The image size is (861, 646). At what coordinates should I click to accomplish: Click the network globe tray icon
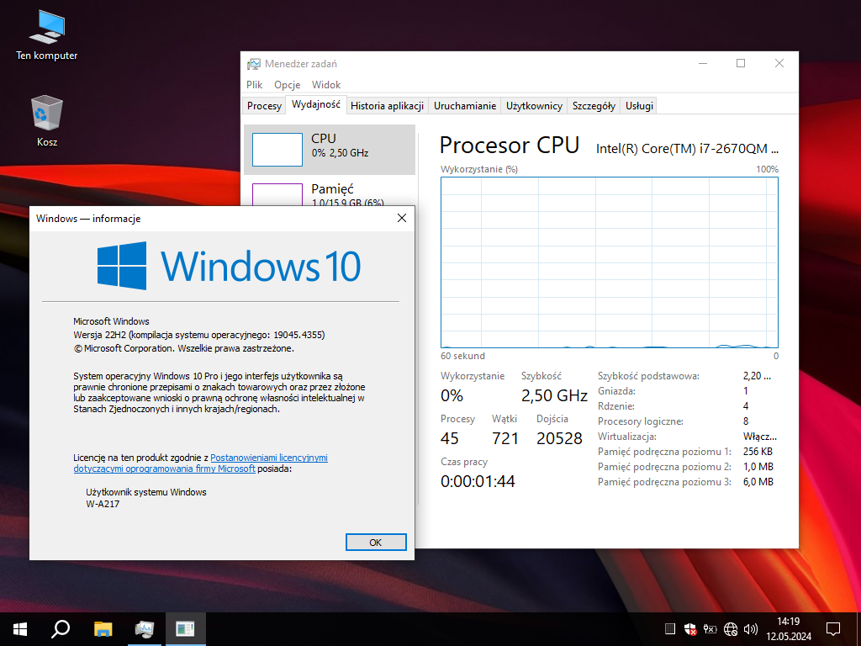click(731, 628)
